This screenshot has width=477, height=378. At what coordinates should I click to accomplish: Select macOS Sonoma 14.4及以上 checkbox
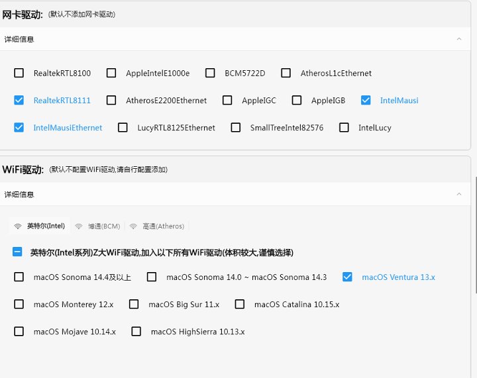(19, 277)
